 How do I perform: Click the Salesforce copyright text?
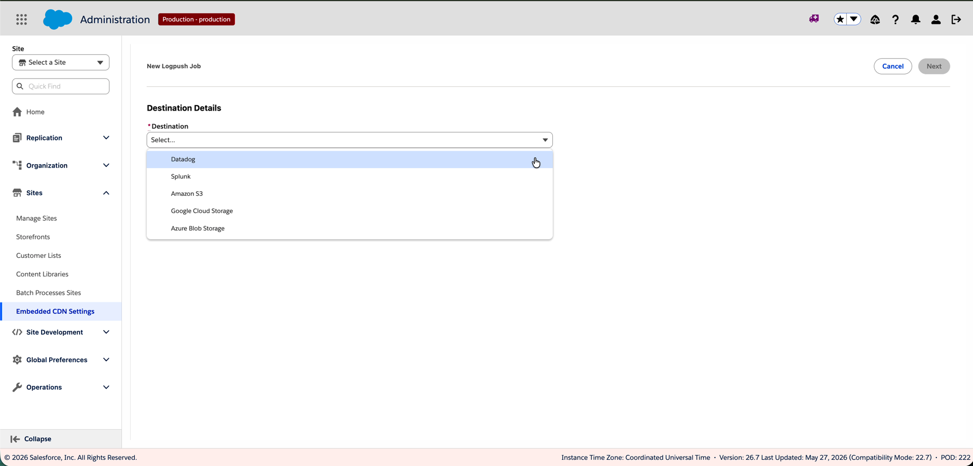[x=71, y=458]
